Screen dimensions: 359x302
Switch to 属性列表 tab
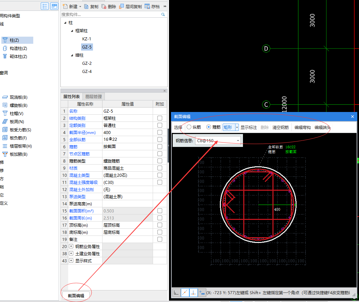72,97
